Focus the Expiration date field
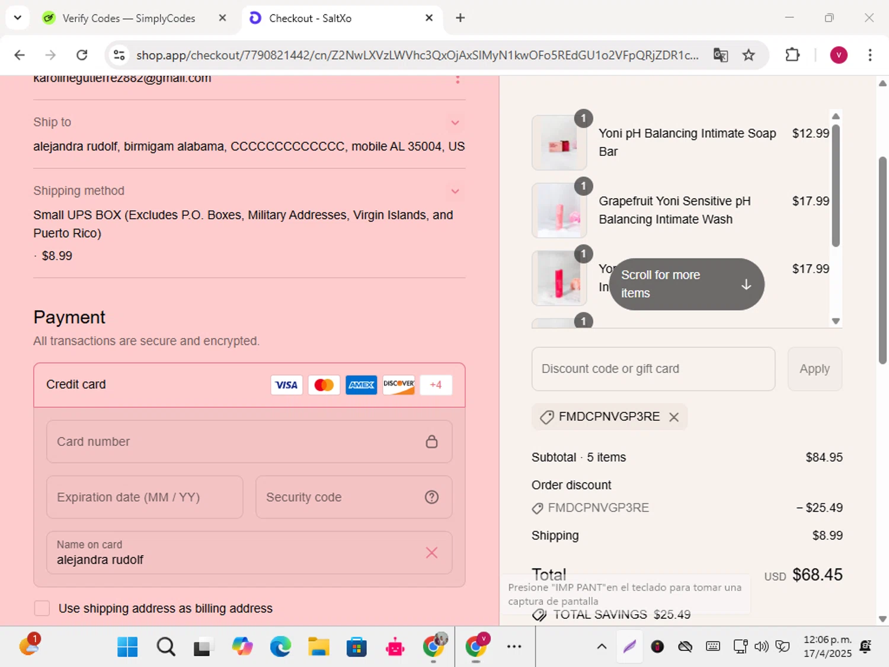Image resolution: width=889 pixels, height=667 pixels. coord(145,497)
